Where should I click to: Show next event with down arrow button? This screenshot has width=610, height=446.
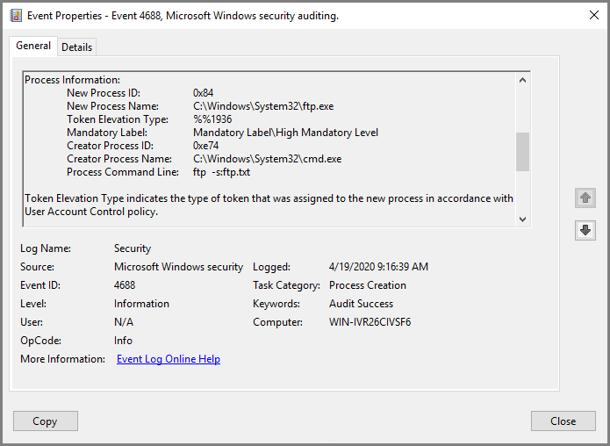(585, 230)
